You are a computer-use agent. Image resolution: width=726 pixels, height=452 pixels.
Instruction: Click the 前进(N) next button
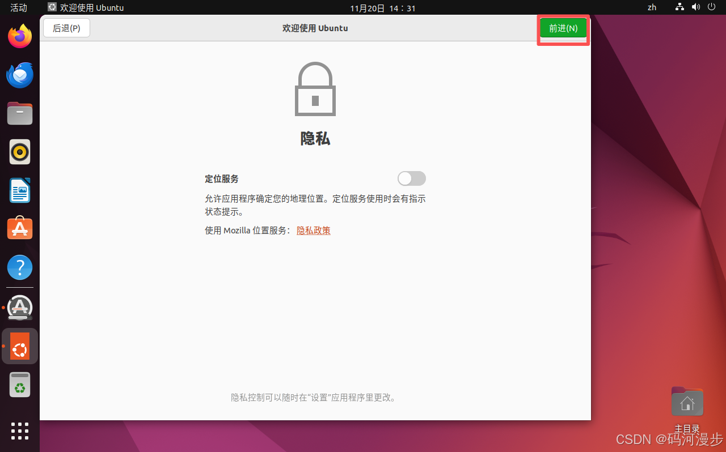coord(563,28)
